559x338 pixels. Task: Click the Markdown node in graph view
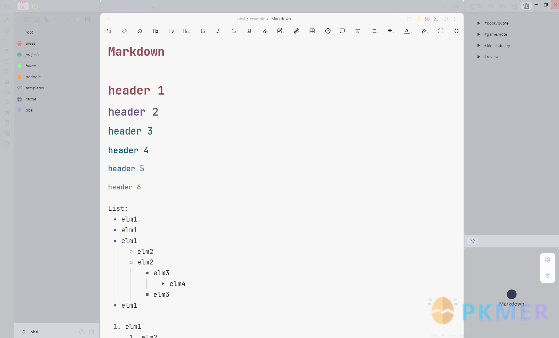[x=511, y=294]
